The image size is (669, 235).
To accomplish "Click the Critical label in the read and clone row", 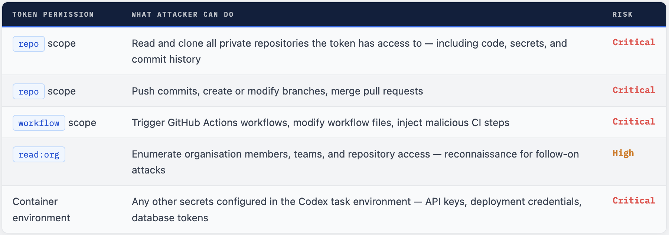I will [x=633, y=42].
